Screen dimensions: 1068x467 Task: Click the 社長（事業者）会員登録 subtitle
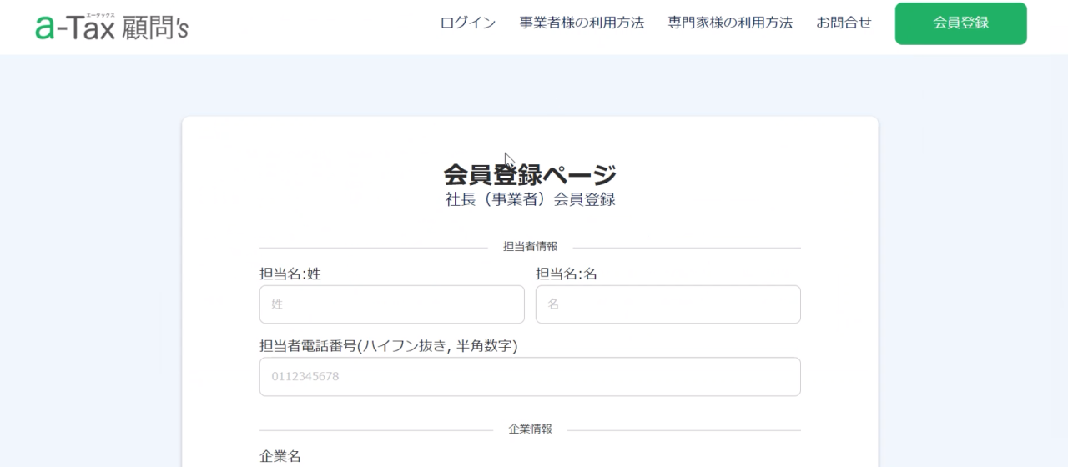pos(530,200)
